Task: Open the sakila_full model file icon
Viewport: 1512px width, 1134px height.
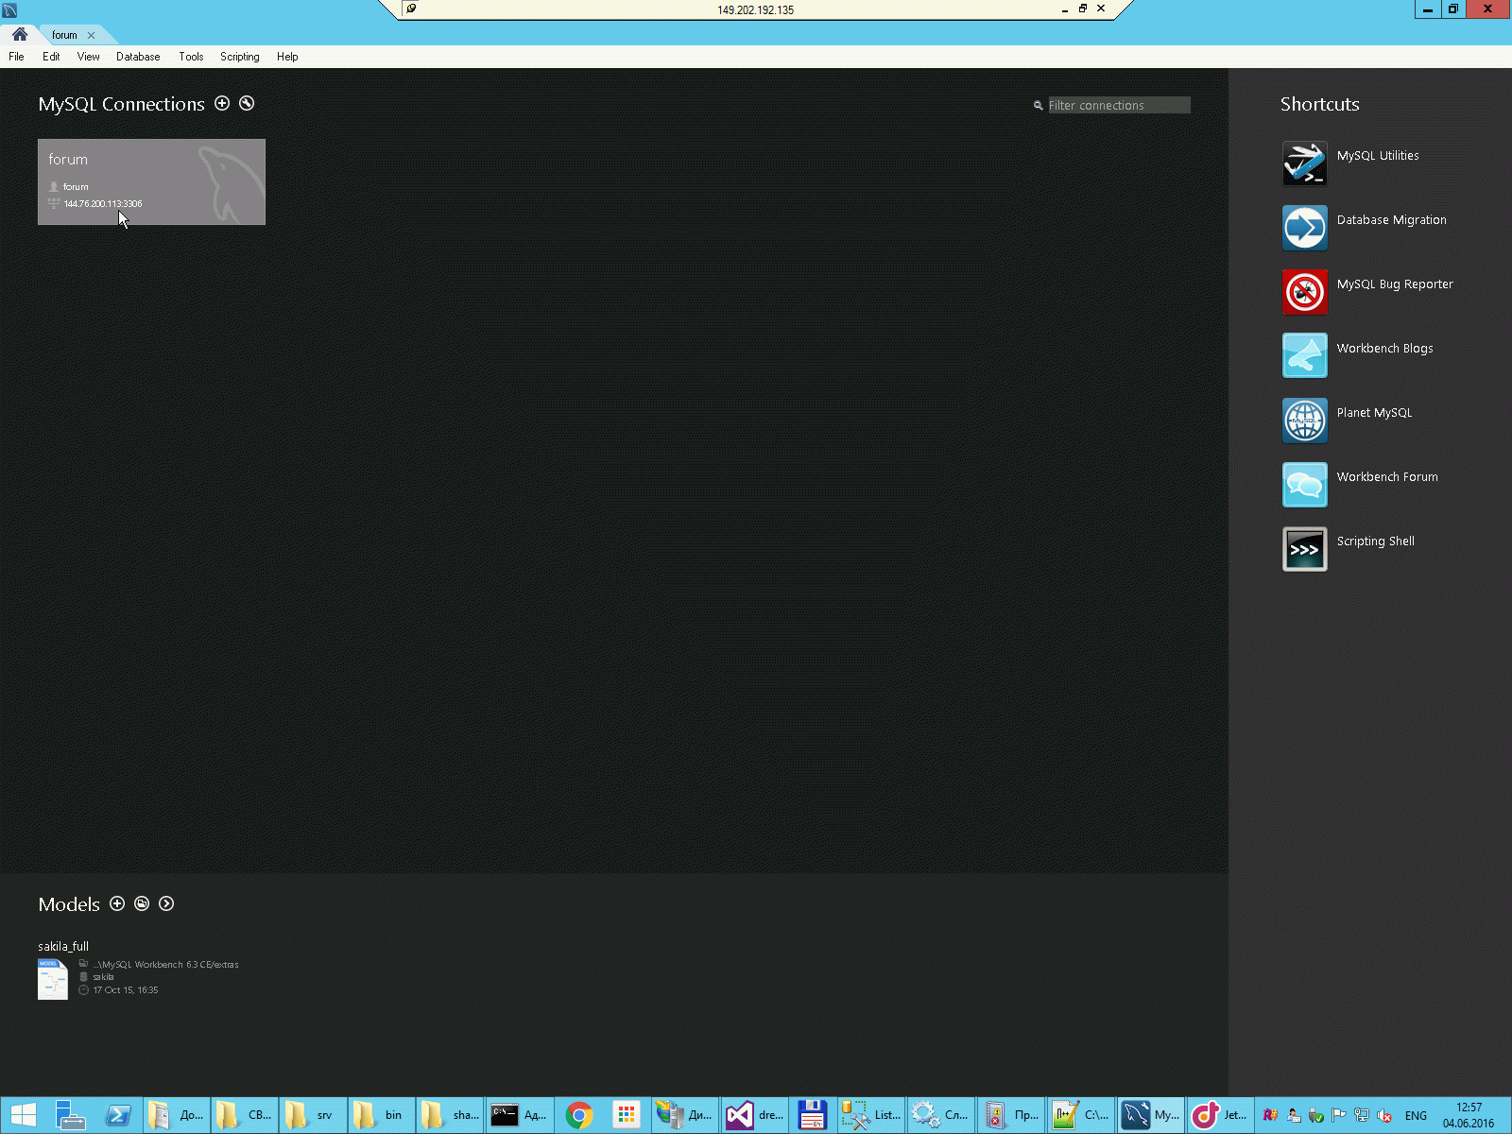Action: (53, 979)
